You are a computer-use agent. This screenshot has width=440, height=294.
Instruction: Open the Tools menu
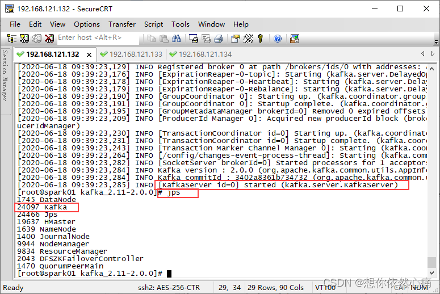click(181, 24)
